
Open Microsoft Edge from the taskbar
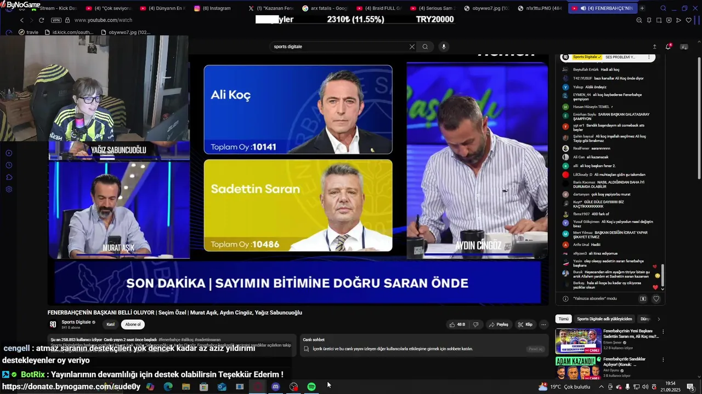pyautogui.click(x=168, y=387)
